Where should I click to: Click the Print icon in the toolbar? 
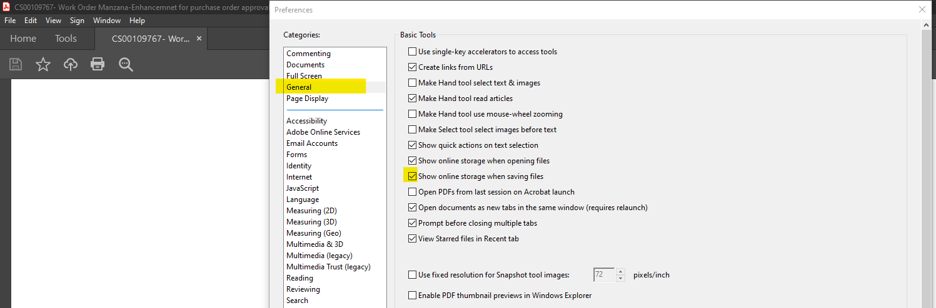coord(97,64)
